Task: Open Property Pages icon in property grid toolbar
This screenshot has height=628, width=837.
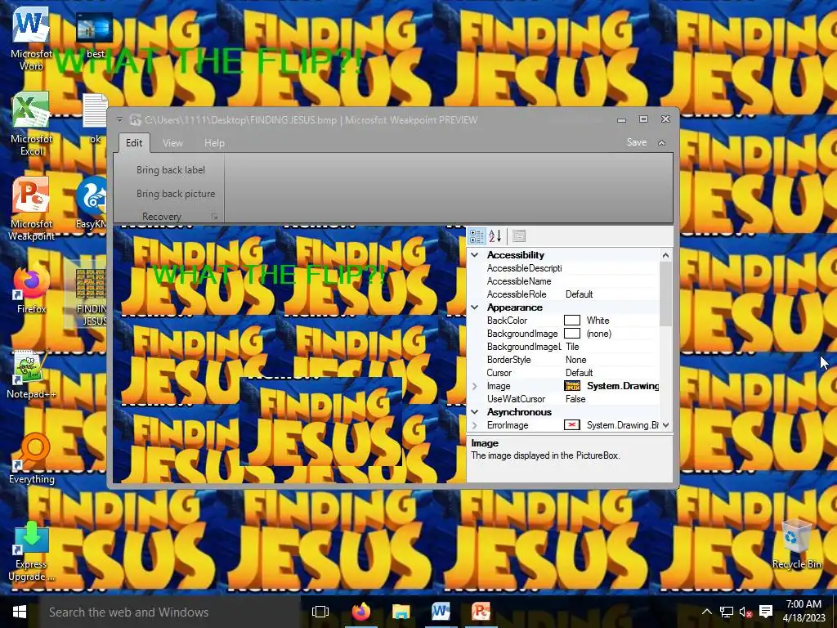Action: [519, 236]
